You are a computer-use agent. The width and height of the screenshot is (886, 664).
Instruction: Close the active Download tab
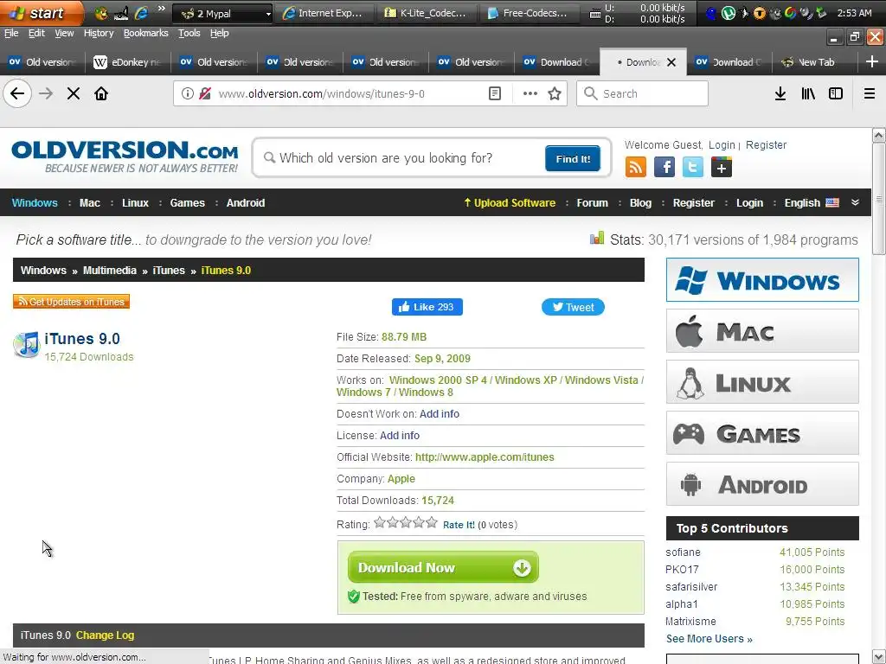click(671, 62)
